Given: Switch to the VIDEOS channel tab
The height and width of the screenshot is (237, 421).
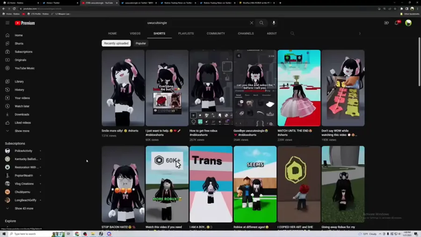Looking at the screenshot, I should (x=135, y=34).
